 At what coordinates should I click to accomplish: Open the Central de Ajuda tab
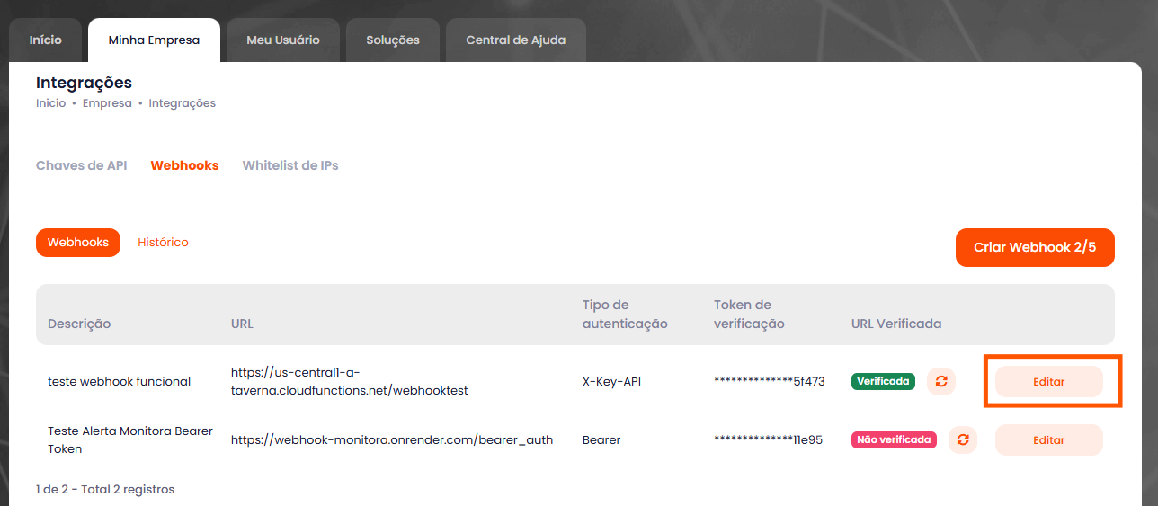pyautogui.click(x=515, y=40)
